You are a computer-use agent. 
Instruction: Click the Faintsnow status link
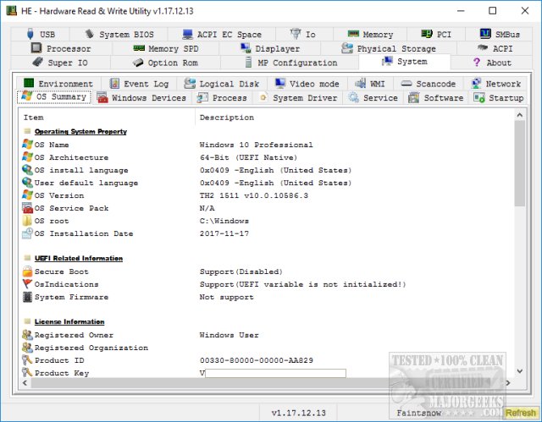pos(419,413)
